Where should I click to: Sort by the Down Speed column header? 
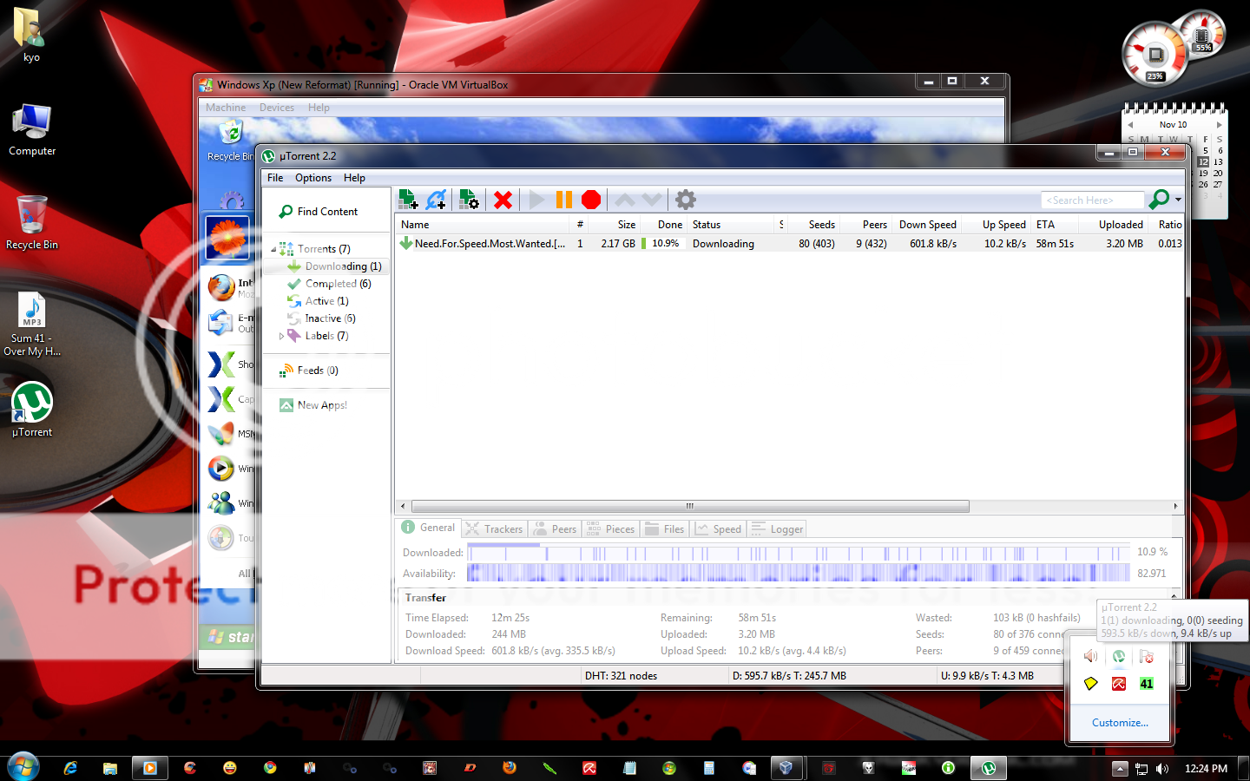tap(927, 225)
